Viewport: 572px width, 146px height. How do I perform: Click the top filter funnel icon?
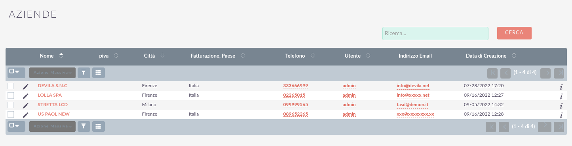[84, 73]
